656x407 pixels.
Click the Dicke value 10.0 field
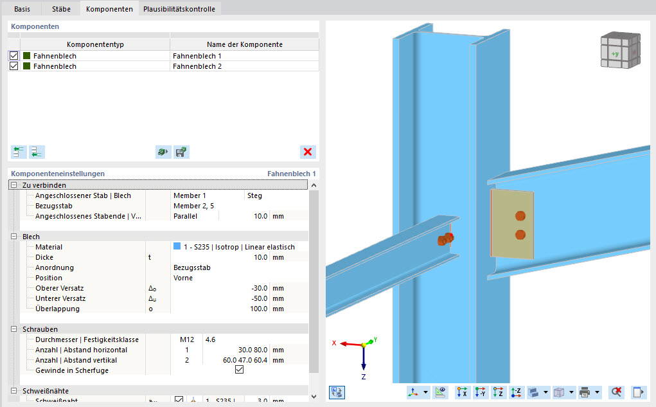point(261,257)
